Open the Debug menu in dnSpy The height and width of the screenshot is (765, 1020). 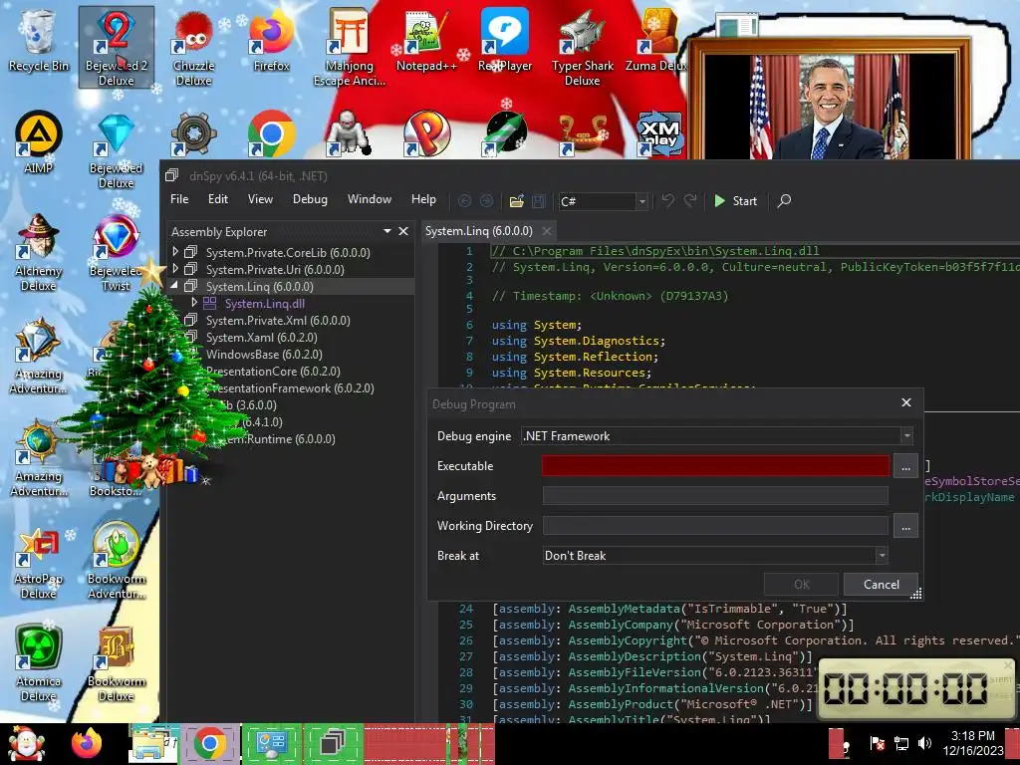pos(311,199)
